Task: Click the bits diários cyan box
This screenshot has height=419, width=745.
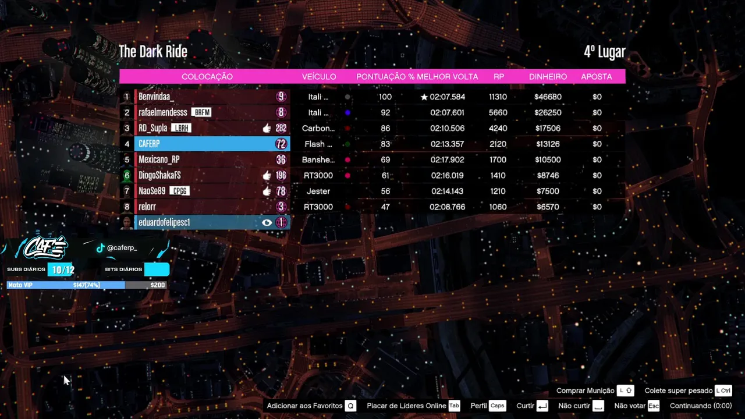Action: pos(157,269)
